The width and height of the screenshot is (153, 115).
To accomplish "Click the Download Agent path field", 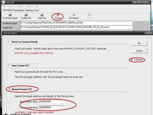I will click(76, 23).
